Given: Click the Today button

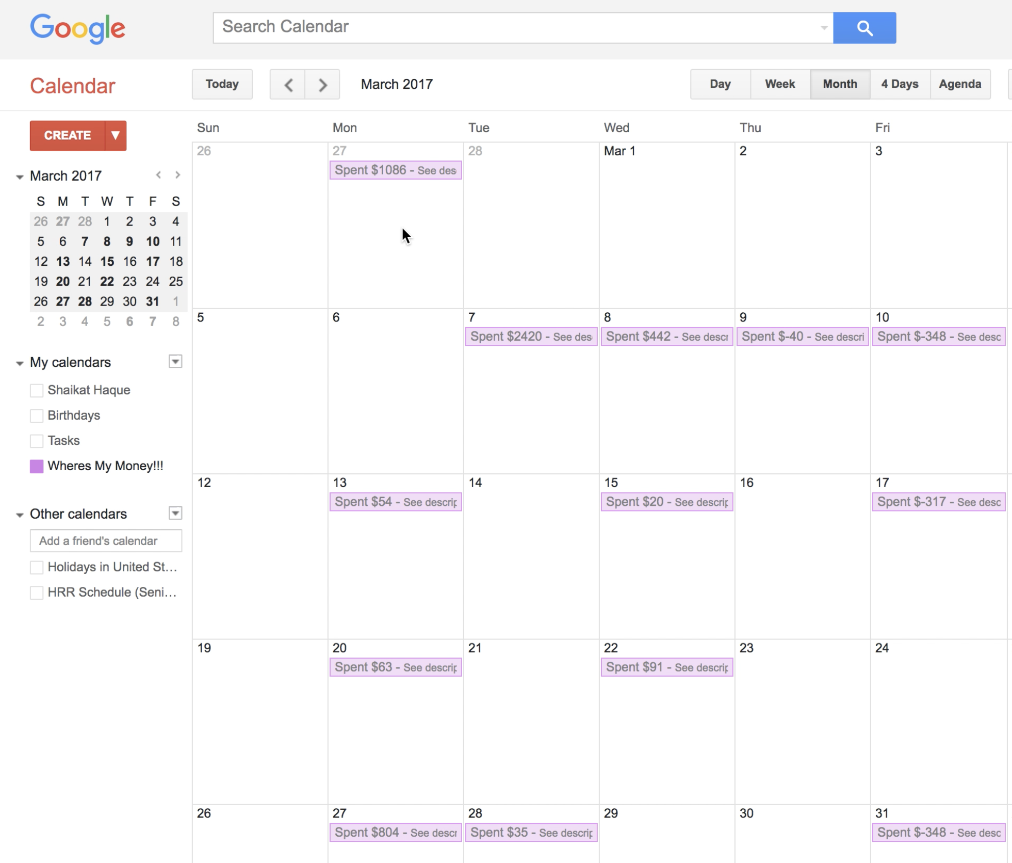Looking at the screenshot, I should (222, 84).
